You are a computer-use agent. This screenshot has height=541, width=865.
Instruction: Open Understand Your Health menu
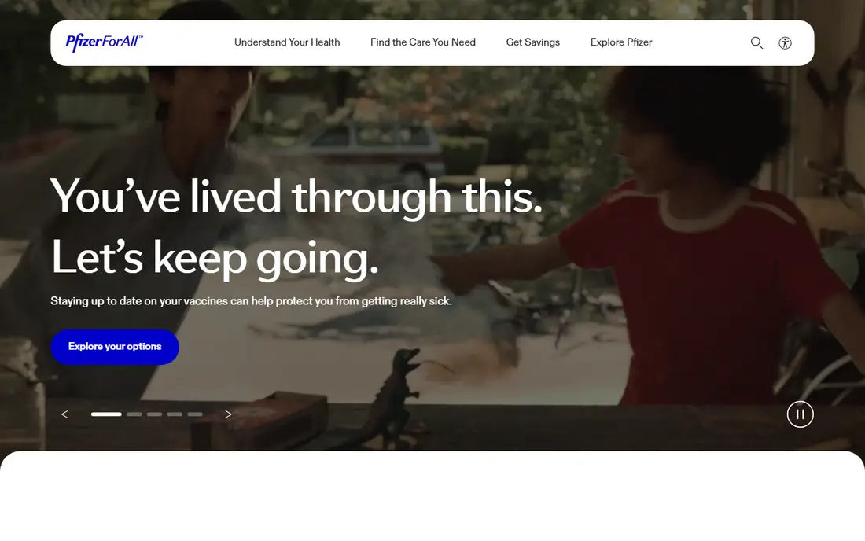(x=287, y=42)
